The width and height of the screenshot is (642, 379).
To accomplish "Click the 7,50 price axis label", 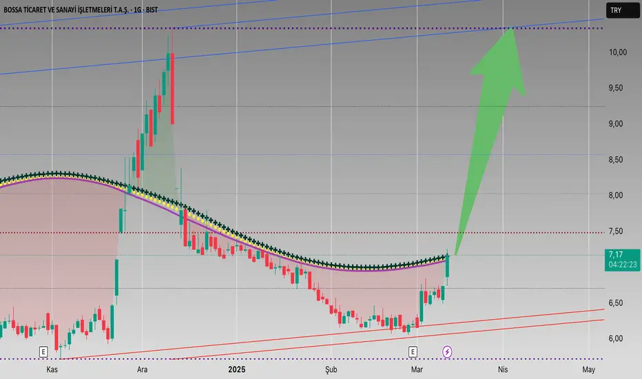I will [616, 231].
